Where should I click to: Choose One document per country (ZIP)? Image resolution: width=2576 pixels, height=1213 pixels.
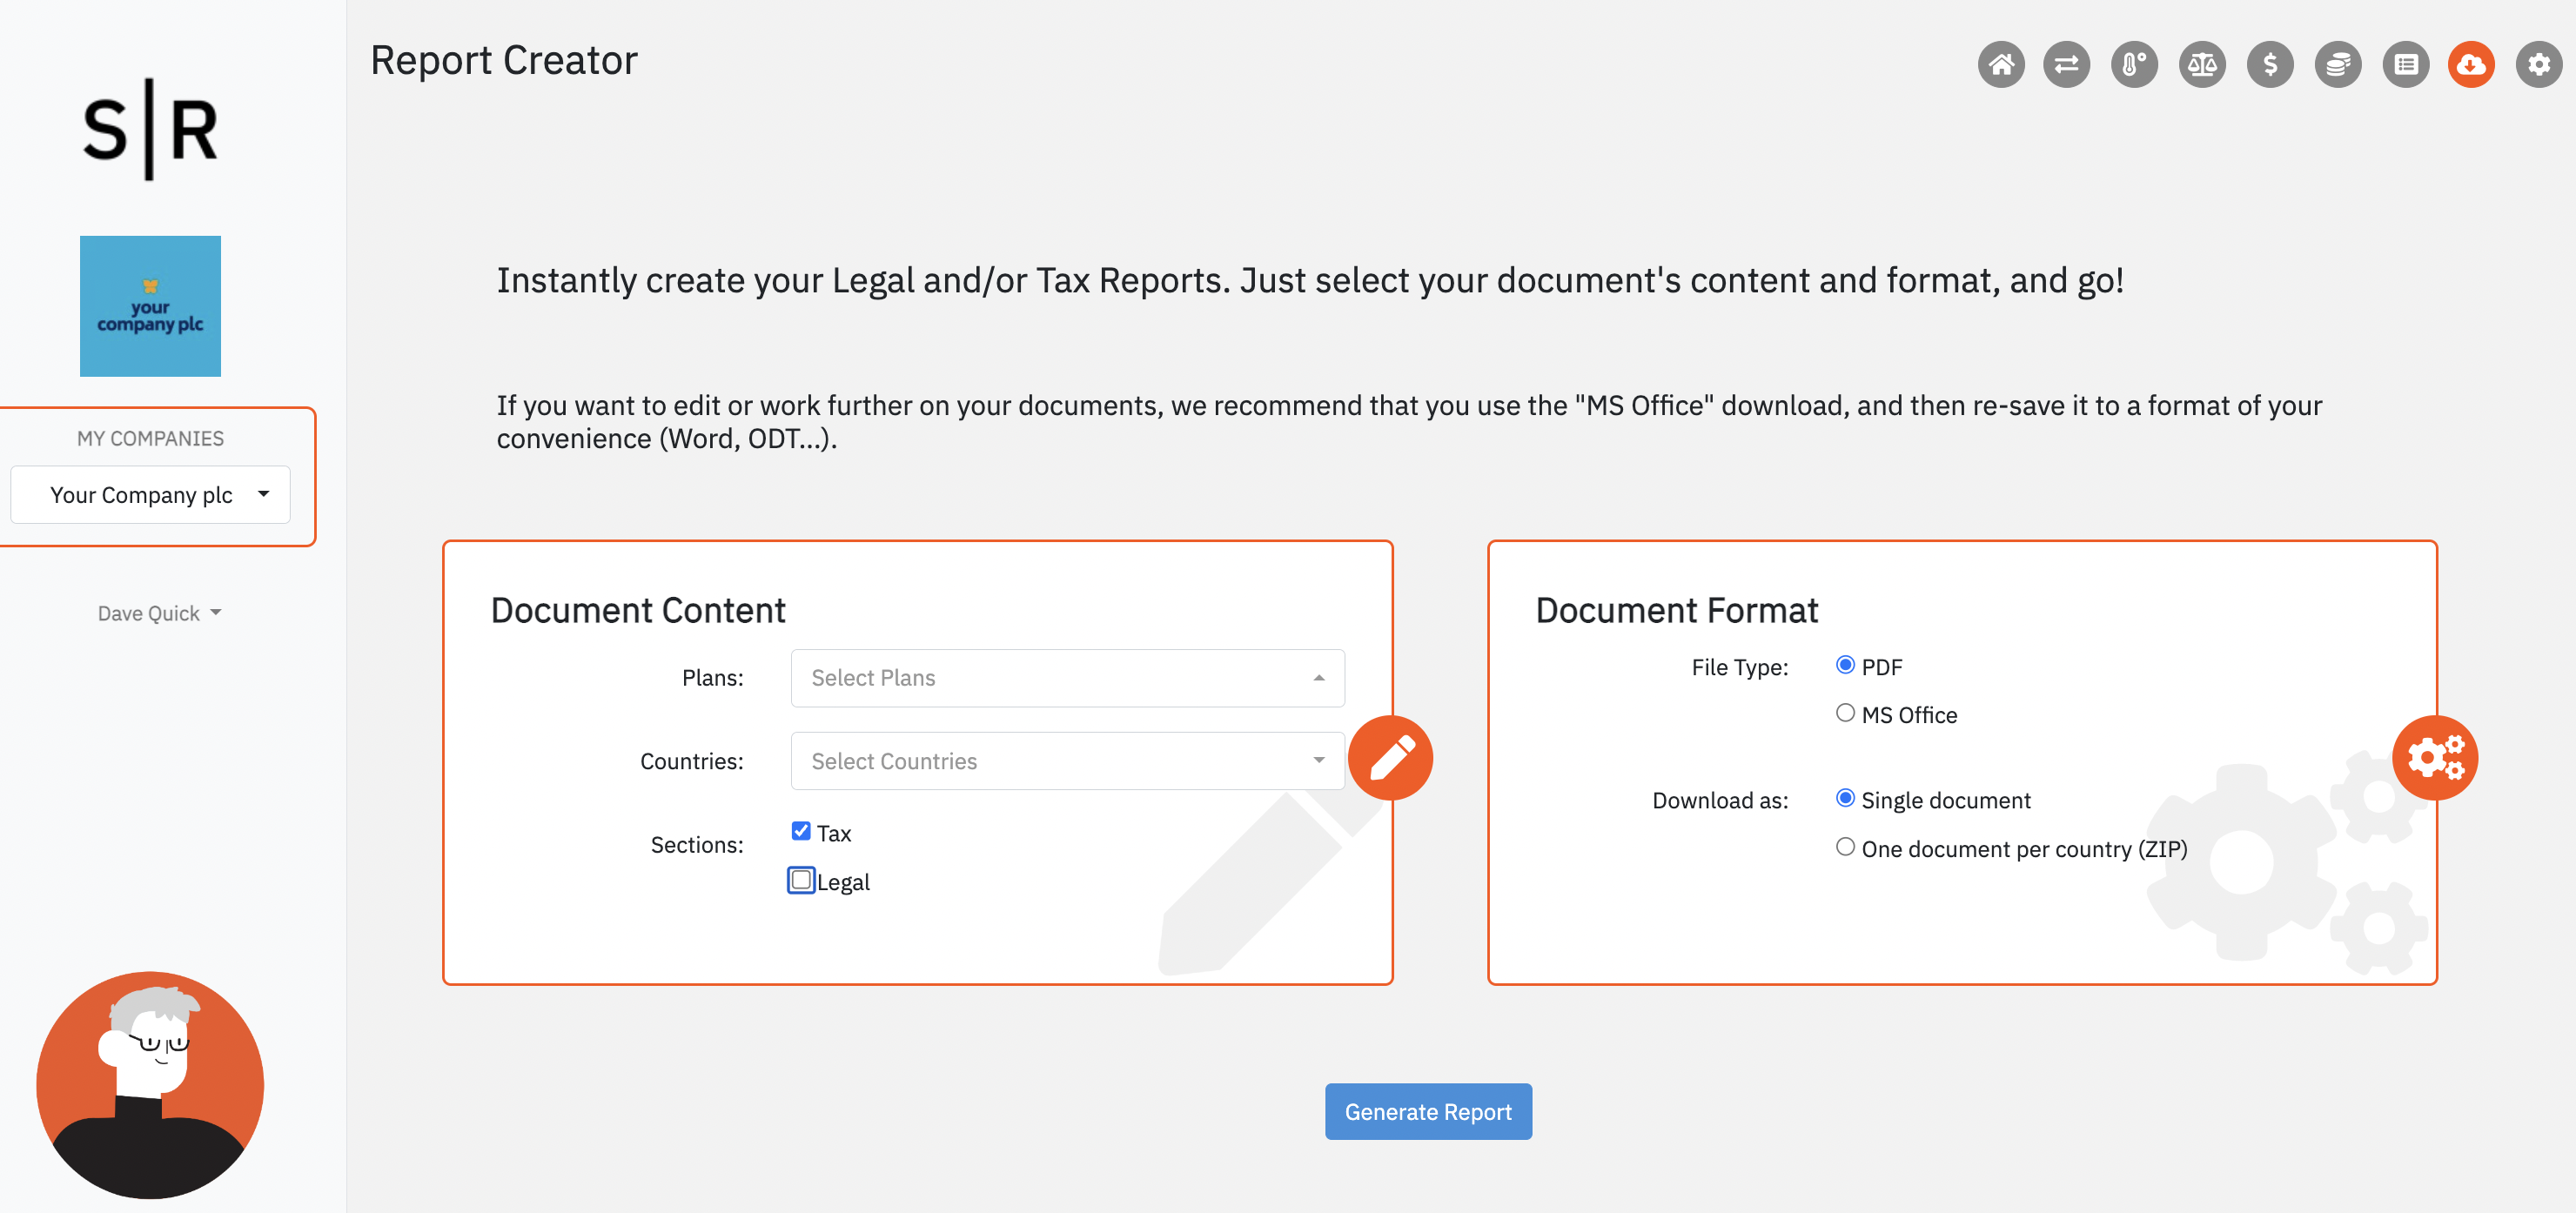coord(1845,847)
